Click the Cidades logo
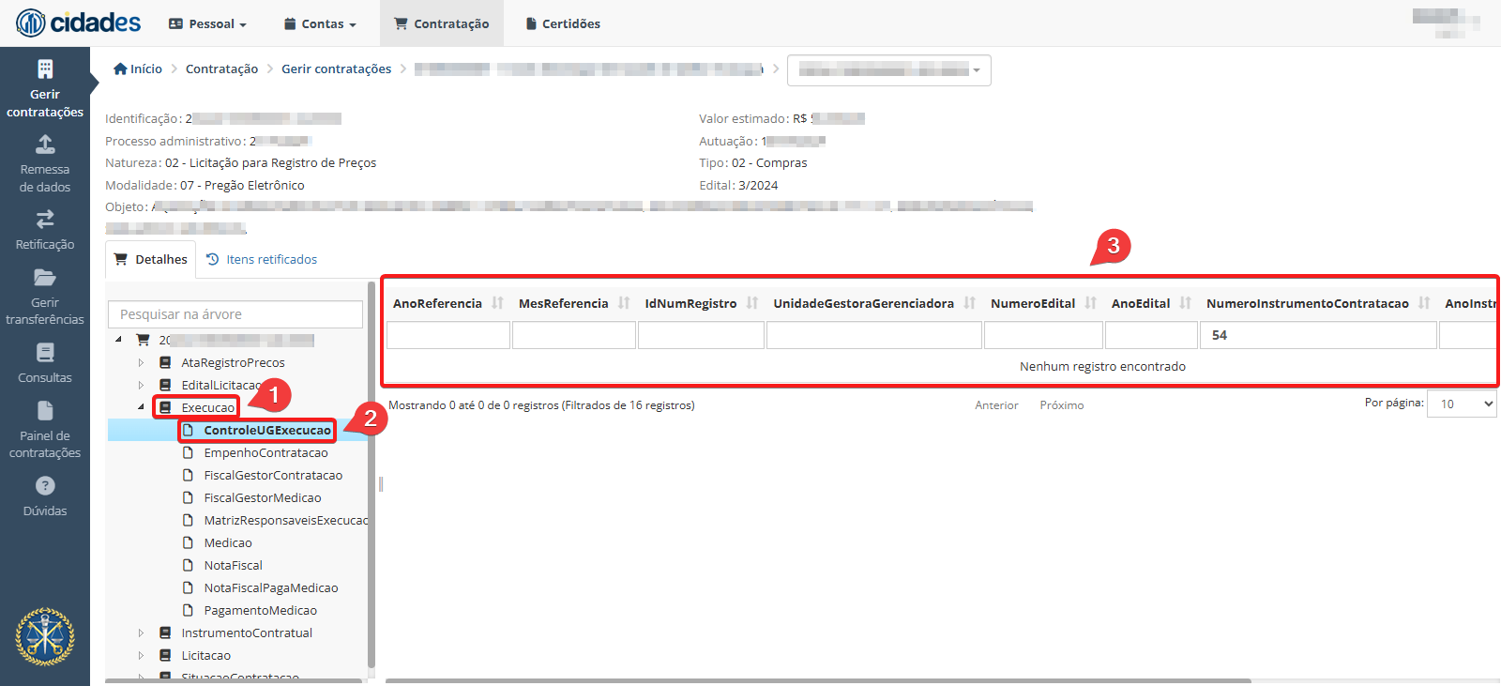The width and height of the screenshot is (1501, 686). 78,23
